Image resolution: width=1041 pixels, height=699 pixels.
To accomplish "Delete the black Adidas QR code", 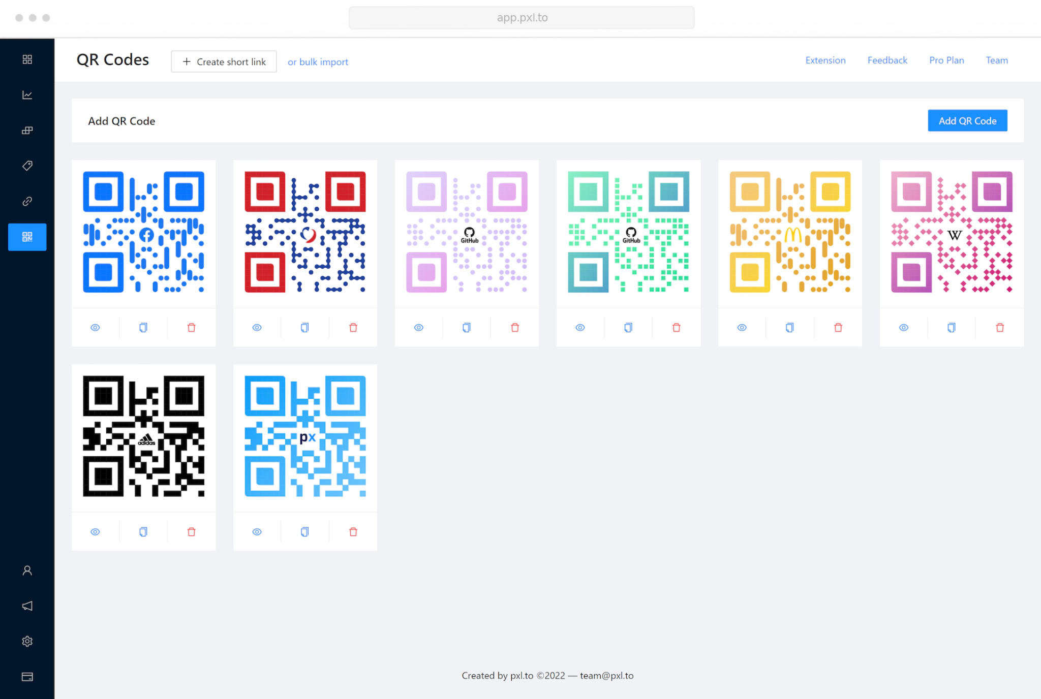I will tap(192, 532).
